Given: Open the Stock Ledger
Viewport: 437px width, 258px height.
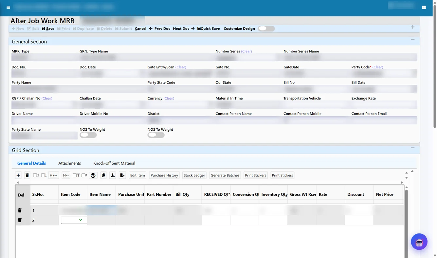Looking at the screenshot, I should pyautogui.click(x=194, y=175).
